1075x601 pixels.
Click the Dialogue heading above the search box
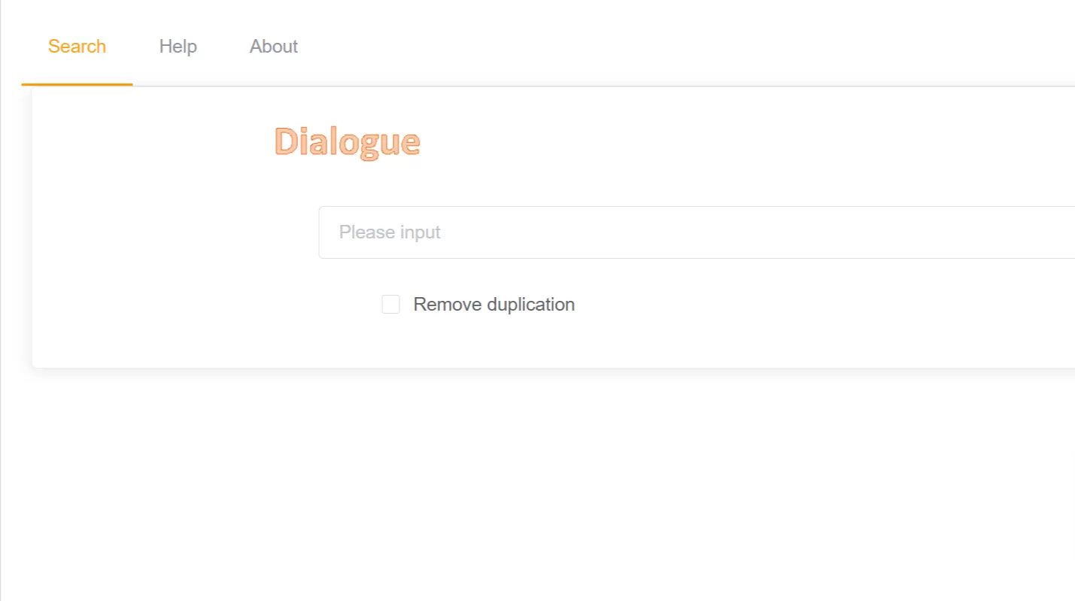(347, 142)
